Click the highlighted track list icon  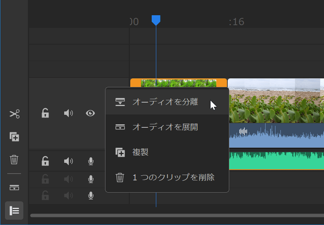click(x=14, y=211)
